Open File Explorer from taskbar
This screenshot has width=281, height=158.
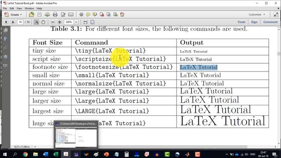click(x=36, y=154)
